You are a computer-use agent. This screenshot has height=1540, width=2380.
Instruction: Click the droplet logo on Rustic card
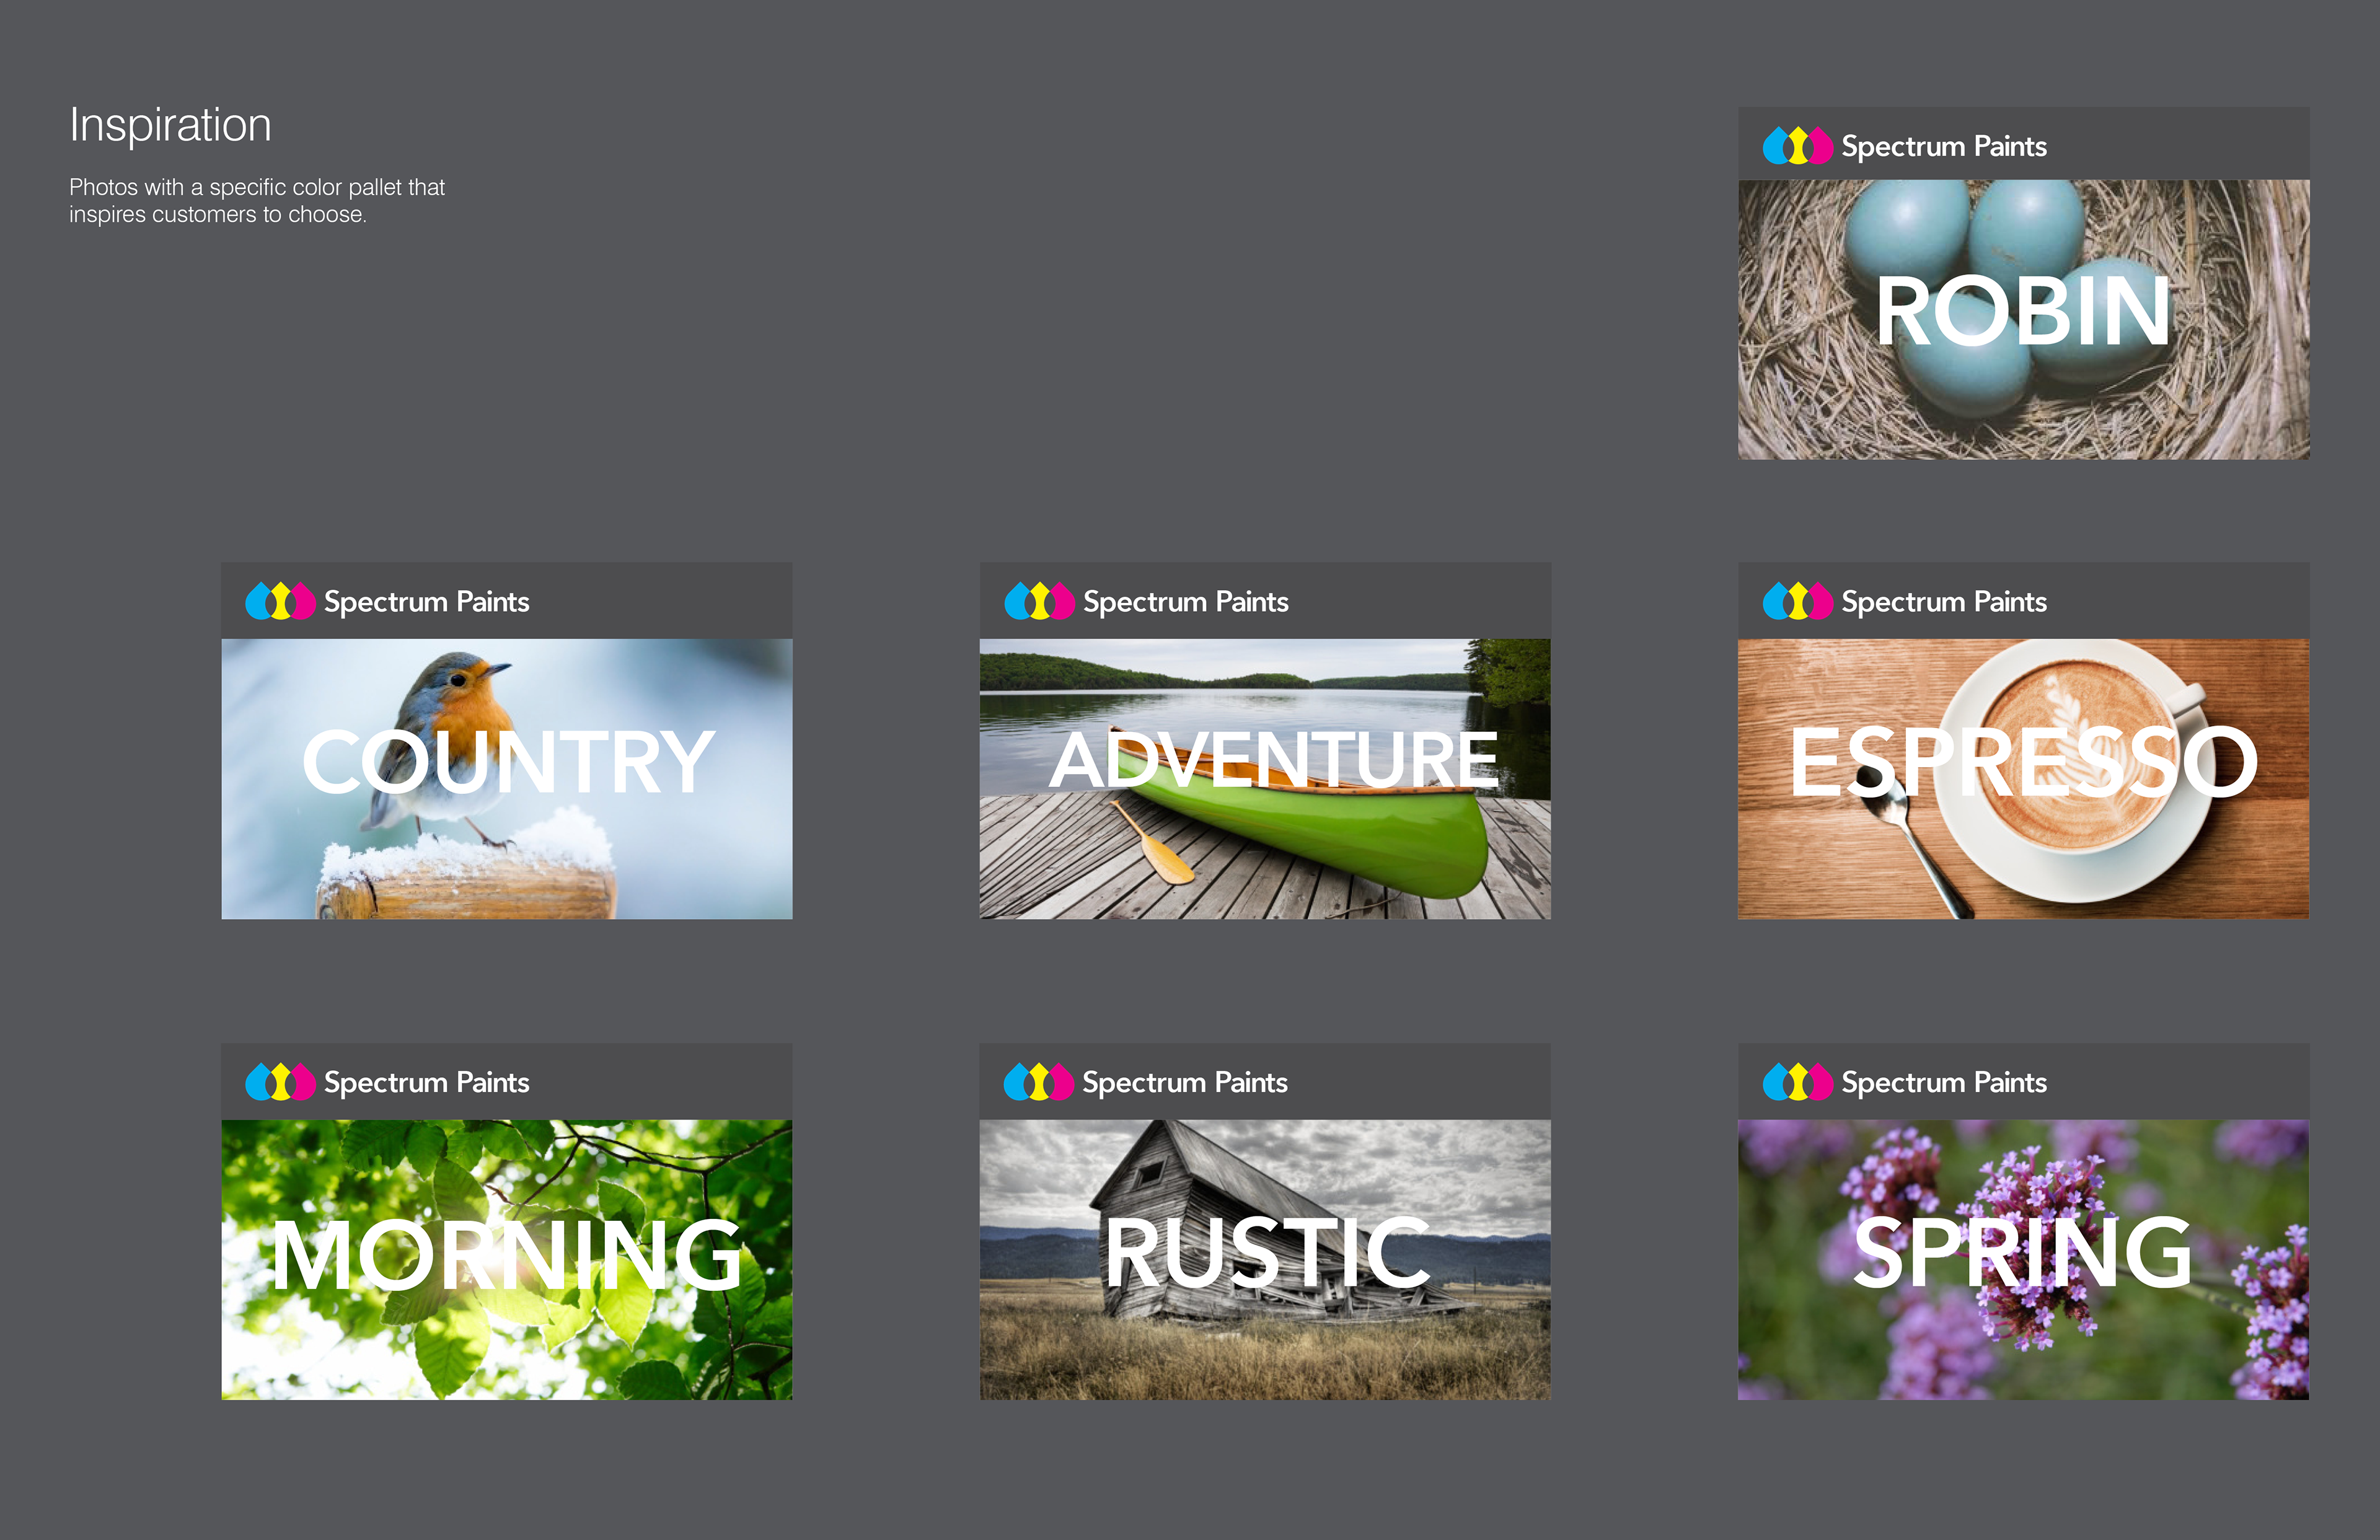pos(1039,1082)
